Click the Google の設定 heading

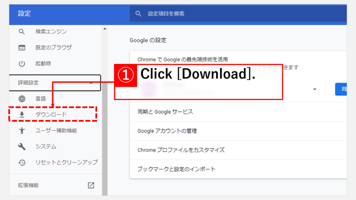click(x=148, y=40)
